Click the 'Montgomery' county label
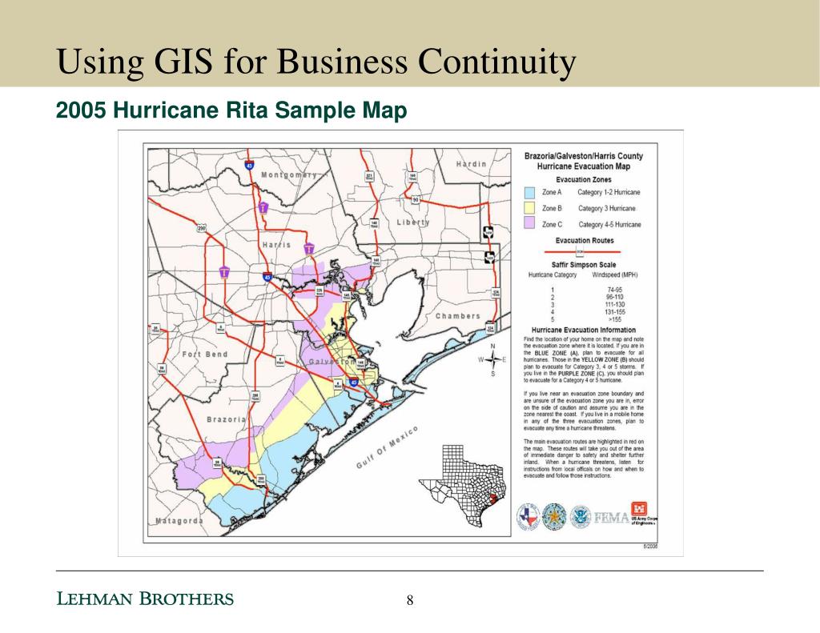The image size is (820, 633). pos(289,175)
